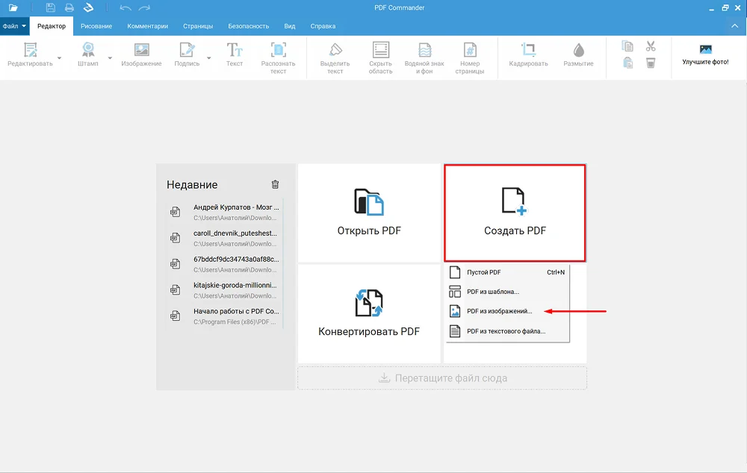Open recent file 67bddcf9dc34743a0af88c
The height and width of the screenshot is (473, 747).
tap(224, 265)
